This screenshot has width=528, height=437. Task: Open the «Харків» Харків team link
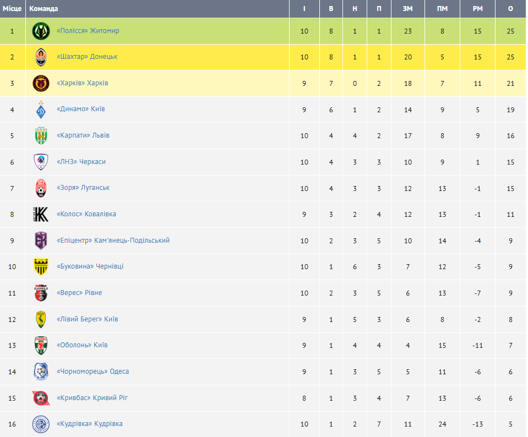coord(83,83)
